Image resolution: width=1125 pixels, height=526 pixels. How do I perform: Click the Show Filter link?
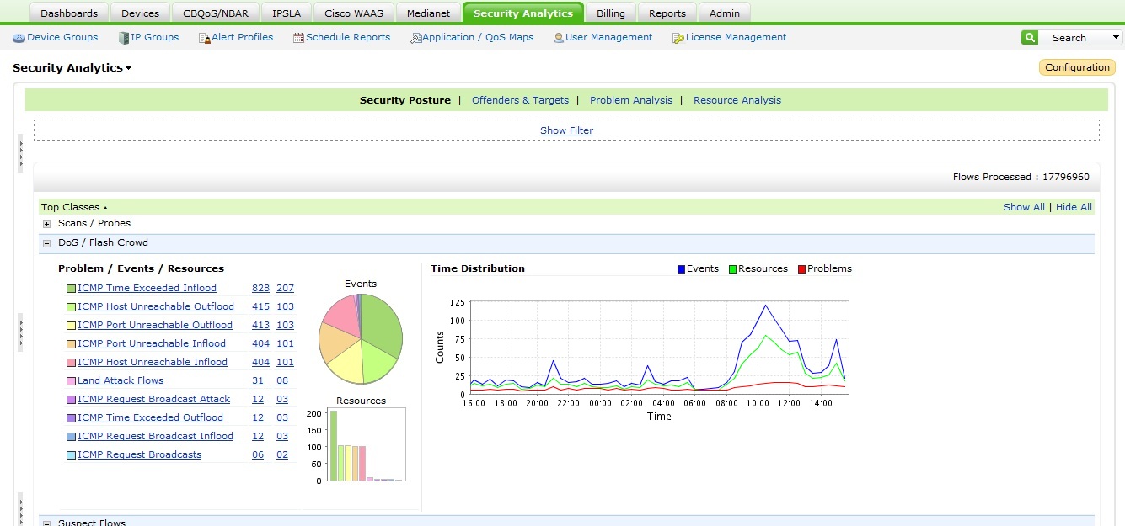(x=566, y=130)
